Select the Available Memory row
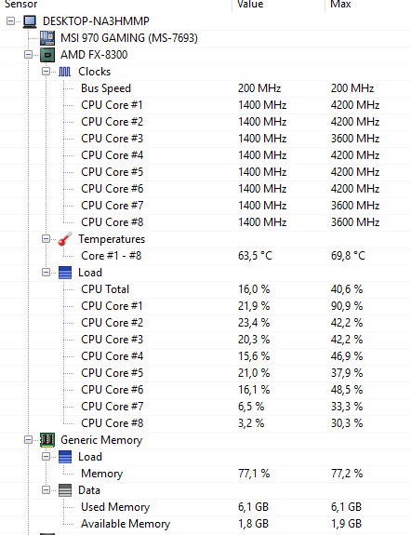 (205, 524)
